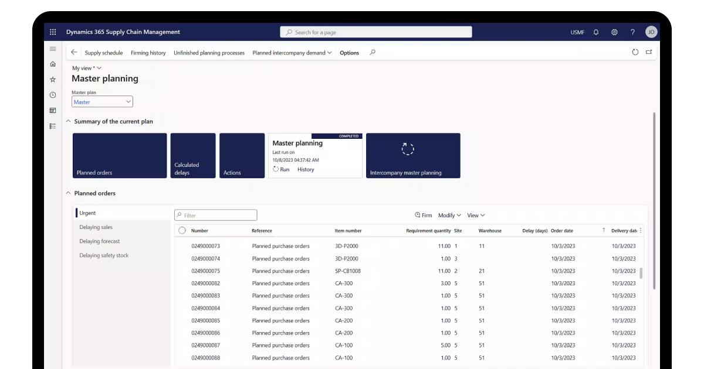This screenshot has height=369, width=704.
Task: Open the settings gear icon
Action: pyautogui.click(x=614, y=32)
